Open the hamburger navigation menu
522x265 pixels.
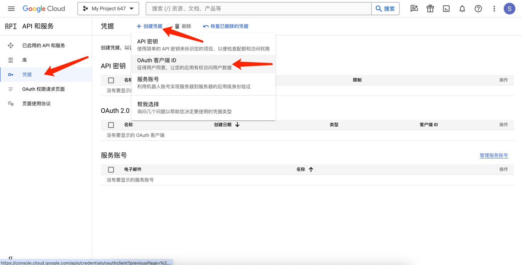coord(11,8)
